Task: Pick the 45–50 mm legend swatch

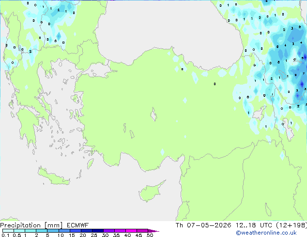Action: pyautogui.click(x=142, y=231)
